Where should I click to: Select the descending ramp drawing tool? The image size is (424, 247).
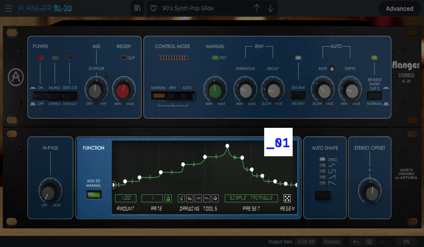(x=206, y=198)
